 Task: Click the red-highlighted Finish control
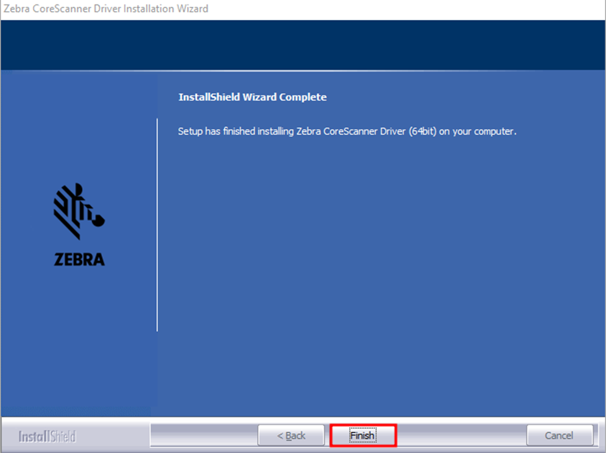pyautogui.click(x=362, y=435)
